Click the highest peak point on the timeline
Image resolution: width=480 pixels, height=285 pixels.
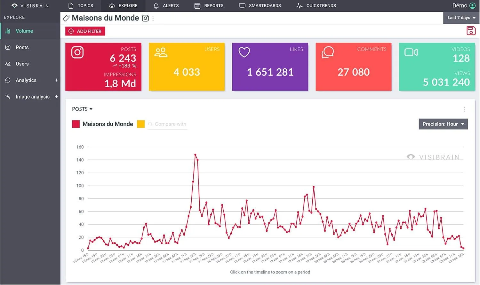(x=195, y=155)
